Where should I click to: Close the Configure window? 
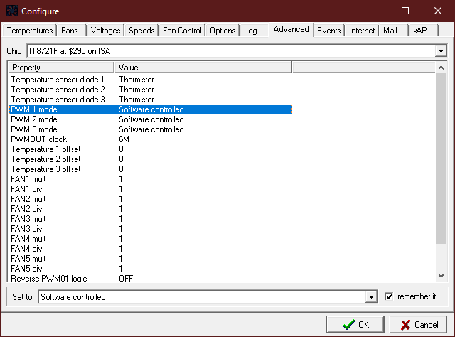pyautogui.click(x=438, y=11)
